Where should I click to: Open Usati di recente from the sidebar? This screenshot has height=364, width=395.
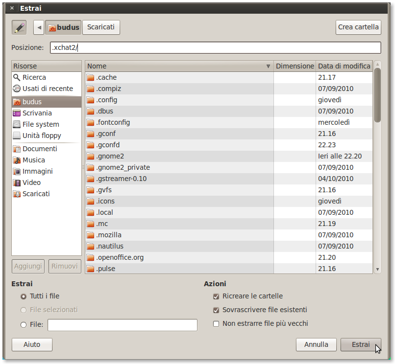coord(42,89)
